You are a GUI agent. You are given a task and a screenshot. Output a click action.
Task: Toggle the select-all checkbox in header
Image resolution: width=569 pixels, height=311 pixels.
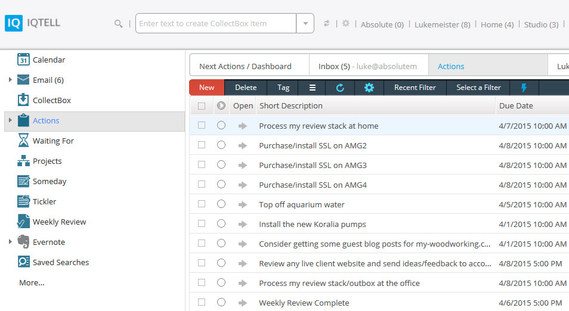click(x=202, y=106)
